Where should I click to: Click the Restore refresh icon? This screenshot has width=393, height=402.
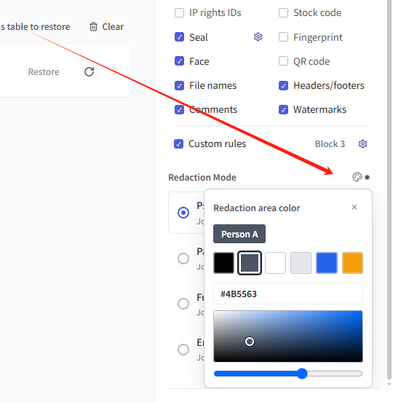coord(90,72)
